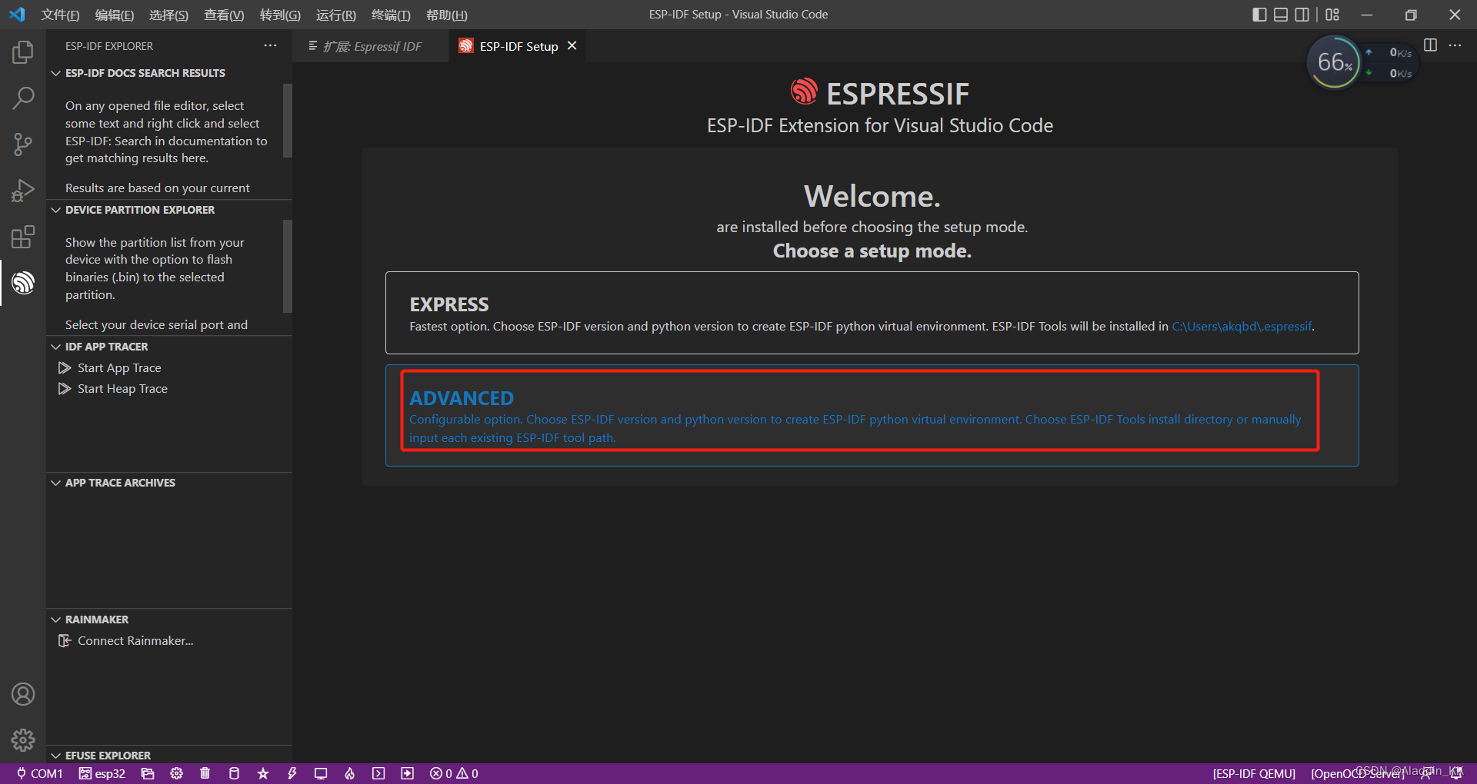Select COM1 serial port in status bar
Screen dimensions: 1477x784
tap(40, 773)
